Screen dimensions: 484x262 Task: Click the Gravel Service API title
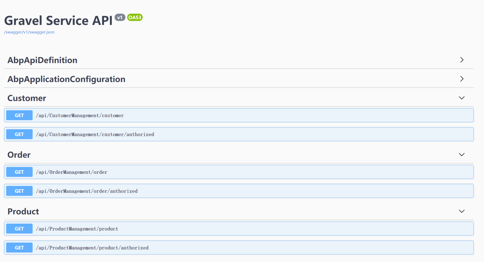click(58, 20)
